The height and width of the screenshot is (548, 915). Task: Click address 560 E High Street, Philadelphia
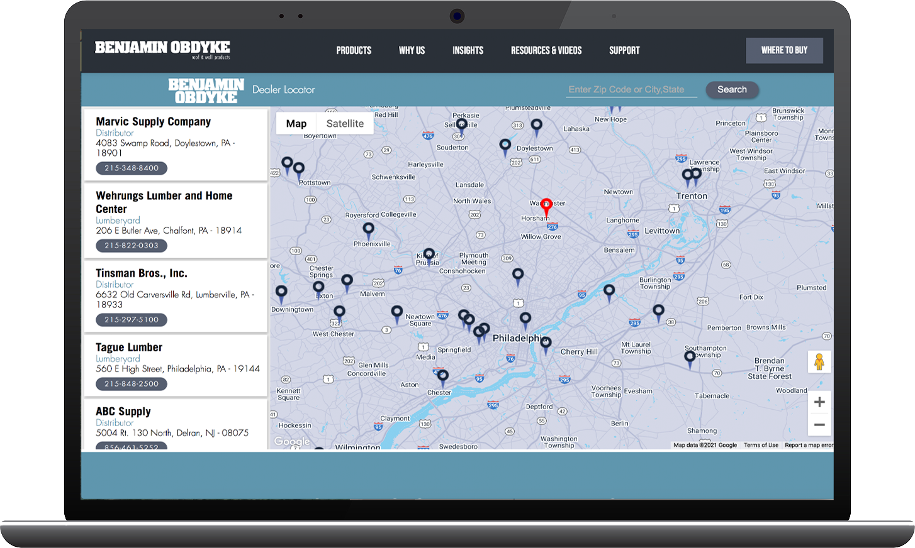[x=177, y=369]
